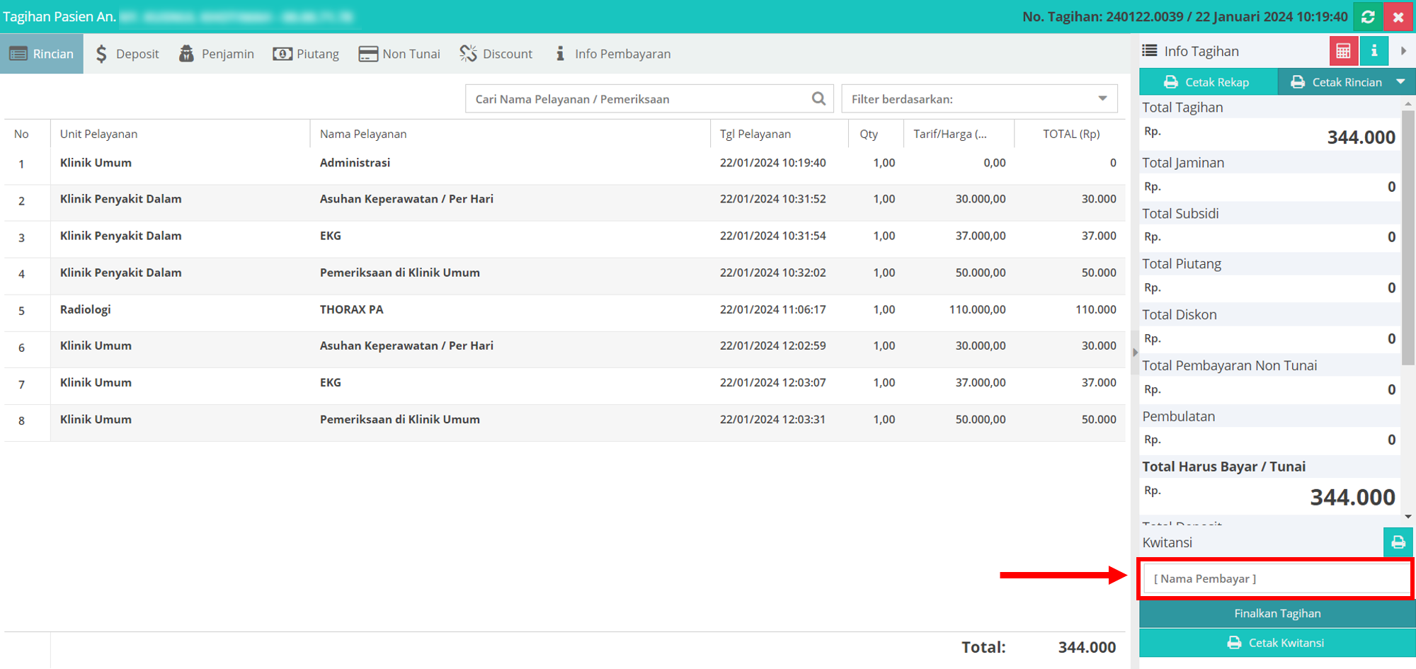Viewport: 1416px width, 669px height.
Task: Close the billing window with red X
Action: (x=1398, y=17)
